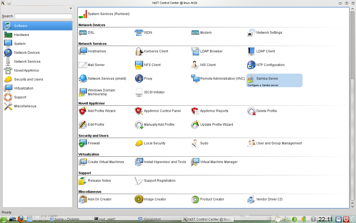356x223 pixels.
Task: Open the Hostnames module
Action: [92, 51]
